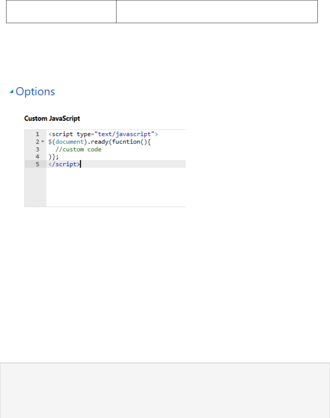Click the Custom JavaScript label
Viewport: 330px width, 418px height.
52,119
